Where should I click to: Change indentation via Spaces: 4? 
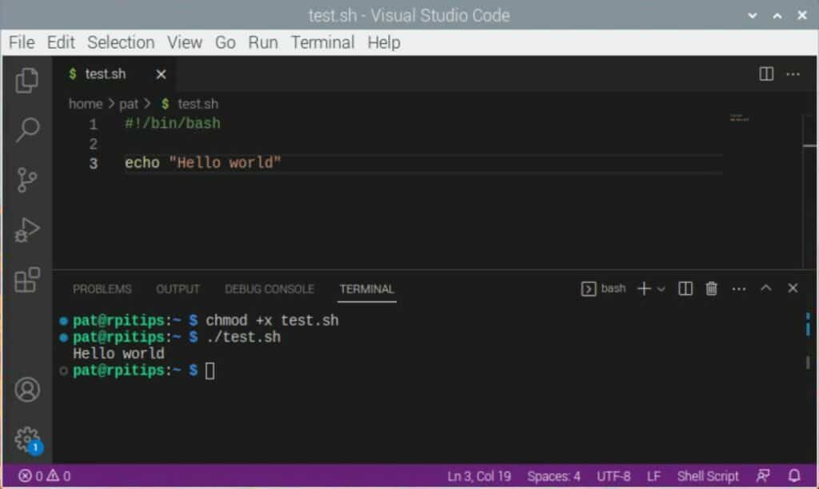coord(553,476)
